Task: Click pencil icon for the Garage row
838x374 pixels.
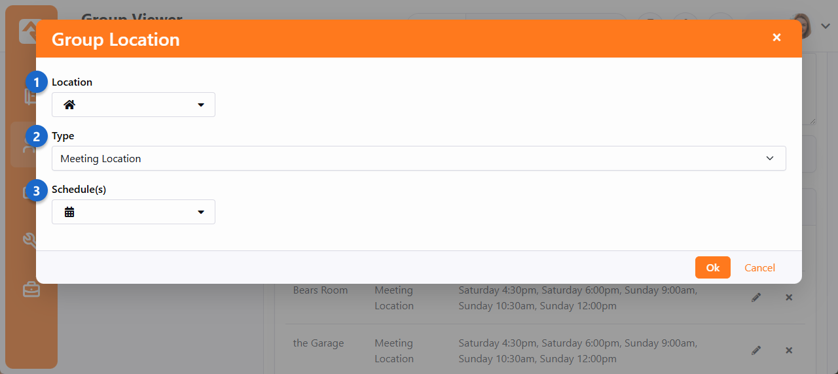Action: coord(756,350)
